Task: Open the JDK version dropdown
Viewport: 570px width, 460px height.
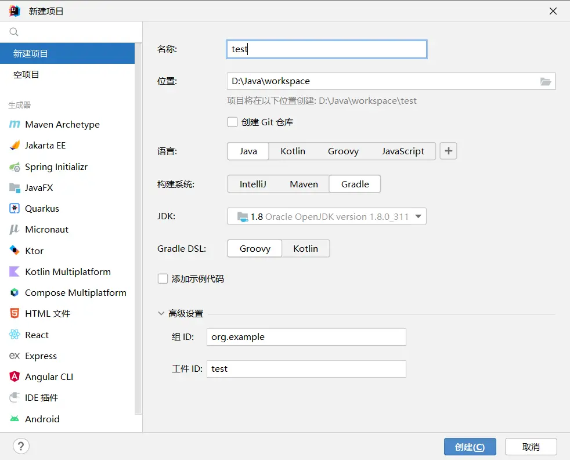Action: pyautogui.click(x=327, y=216)
